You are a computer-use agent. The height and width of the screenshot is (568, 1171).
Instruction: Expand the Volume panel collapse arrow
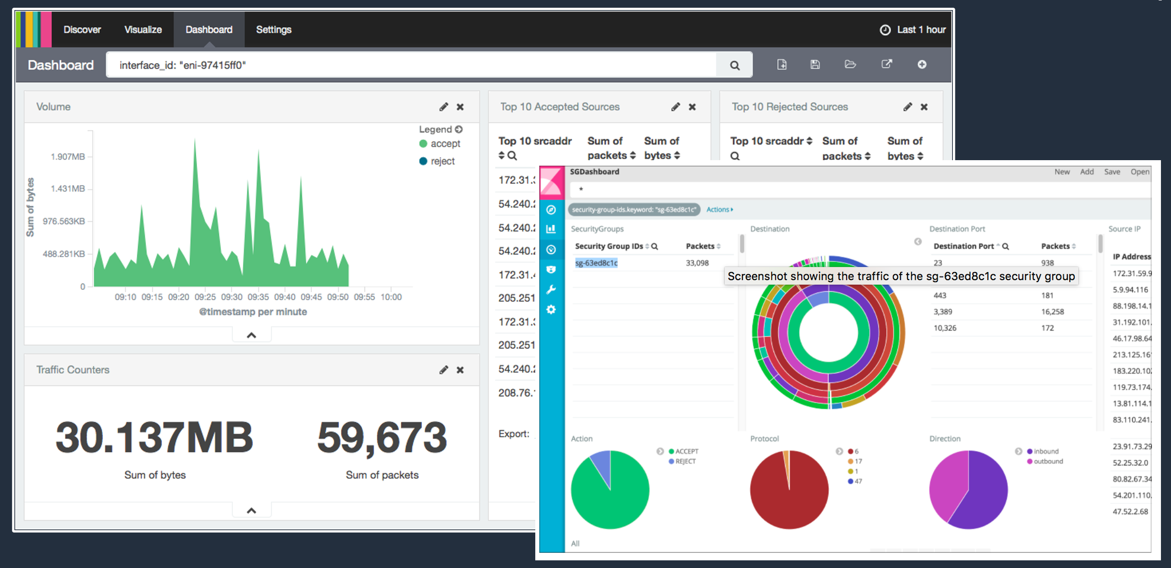coord(251,335)
